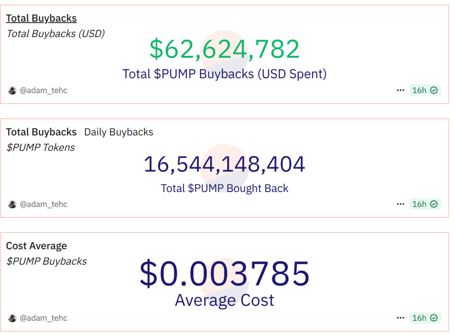Viewport: 455px width, 335px height.
Task: Select the Total Buybacks tab on the tokens card
Action: click(x=41, y=132)
